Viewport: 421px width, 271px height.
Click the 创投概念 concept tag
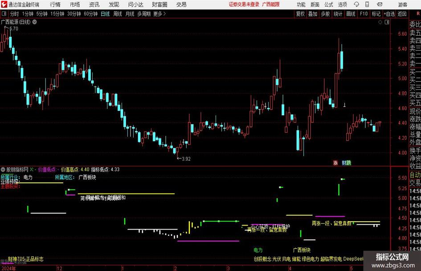pyautogui.click(x=262, y=259)
